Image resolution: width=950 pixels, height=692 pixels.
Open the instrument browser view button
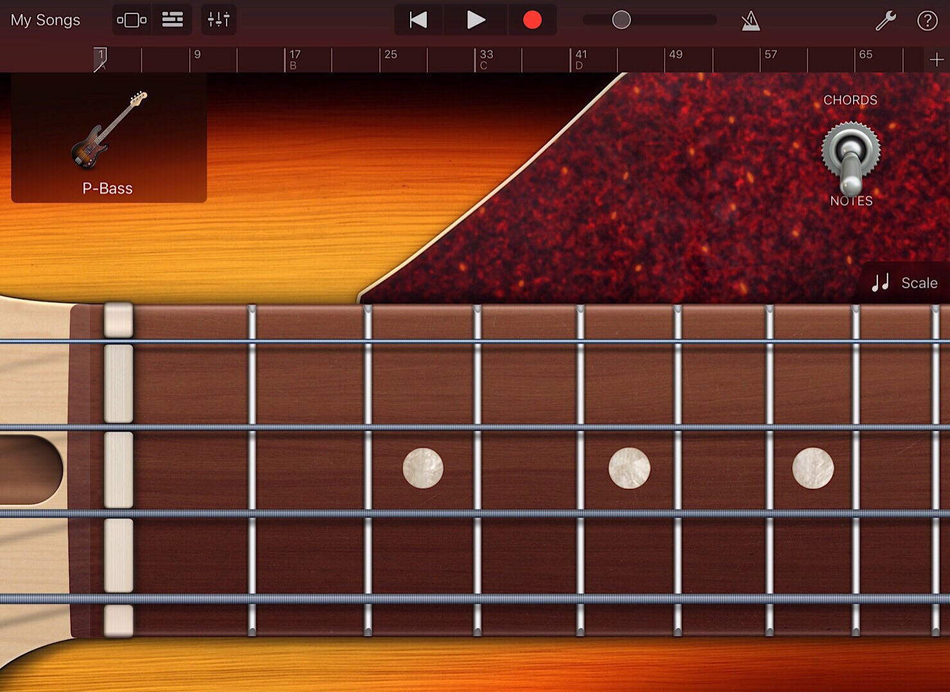(132, 20)
